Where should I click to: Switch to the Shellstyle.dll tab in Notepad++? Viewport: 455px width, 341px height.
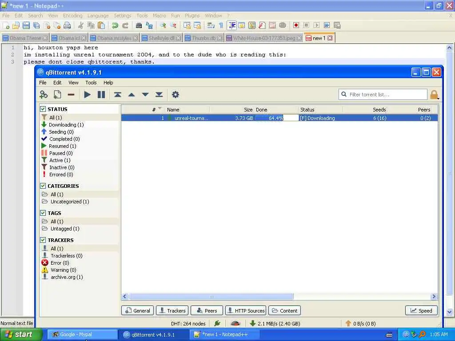click(x=161, y=38)
